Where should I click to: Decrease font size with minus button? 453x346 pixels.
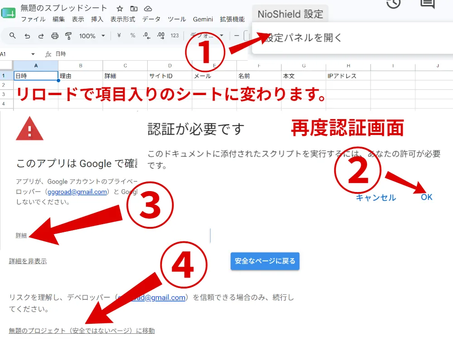click(236, 36)
